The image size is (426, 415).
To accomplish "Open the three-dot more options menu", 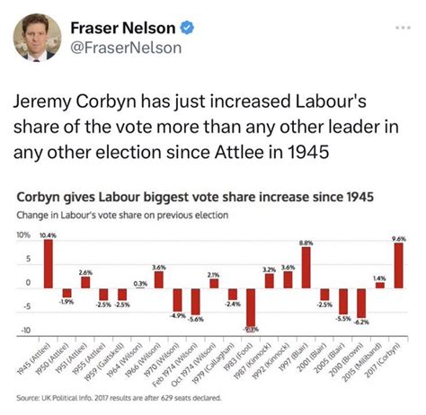I will click(403, 28).
